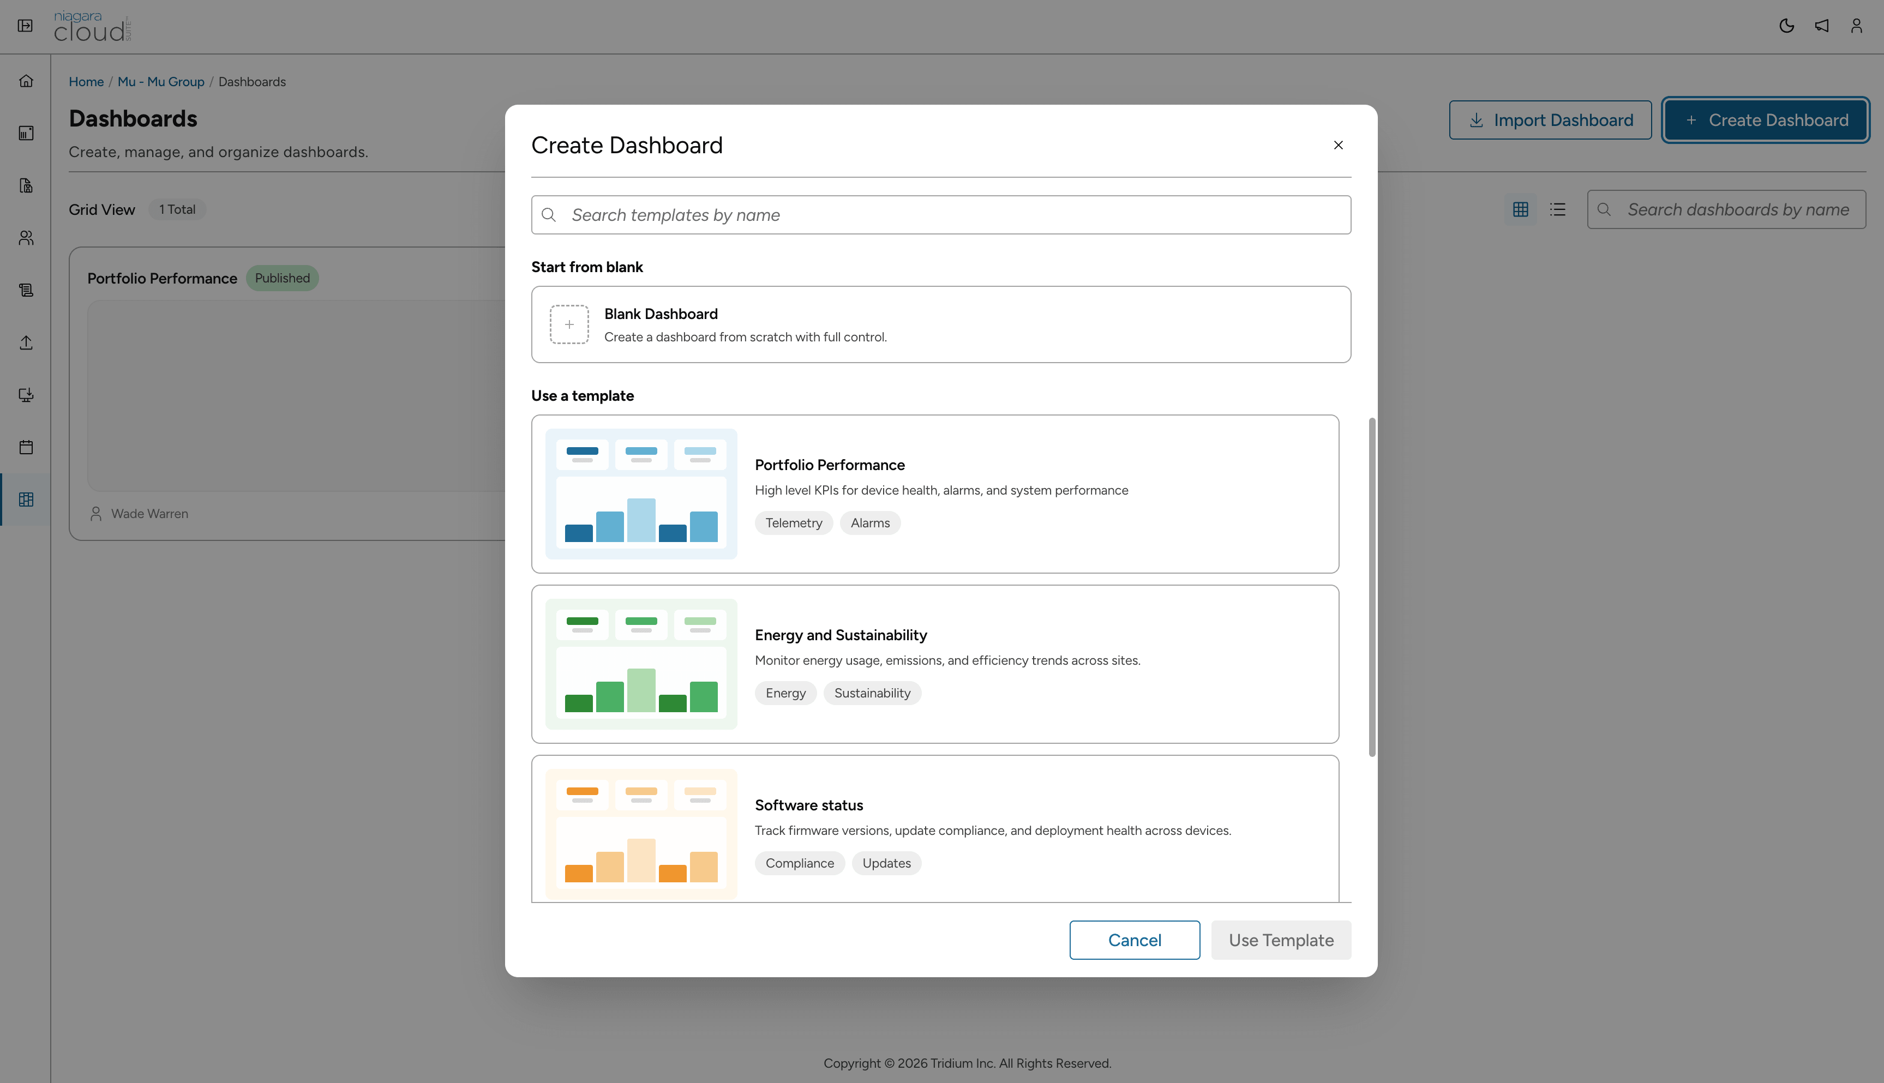Click the Create Dashboard header button
The height and width of the screenshot is (1083, 1884).
(x=1765, y=121)
